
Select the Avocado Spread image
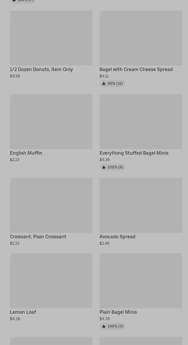[141, 205]
